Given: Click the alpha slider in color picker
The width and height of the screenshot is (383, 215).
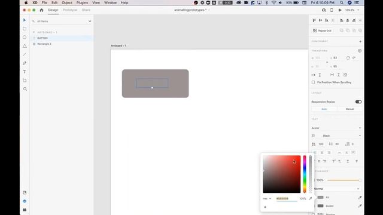Looking at the screenshot, I should (310, 174).
